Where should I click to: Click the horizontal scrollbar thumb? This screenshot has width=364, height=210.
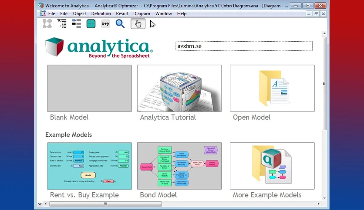pyautogui.click(x=106, y=204)
